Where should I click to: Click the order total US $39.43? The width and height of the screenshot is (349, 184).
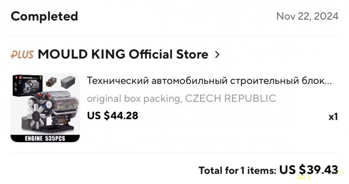coord(308,169)
